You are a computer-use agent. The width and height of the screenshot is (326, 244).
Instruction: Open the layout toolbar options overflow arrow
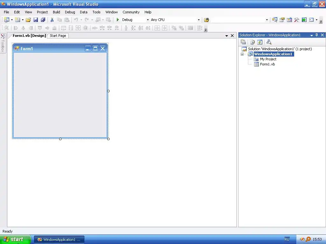pyautogui.click(x=206, y=30)
